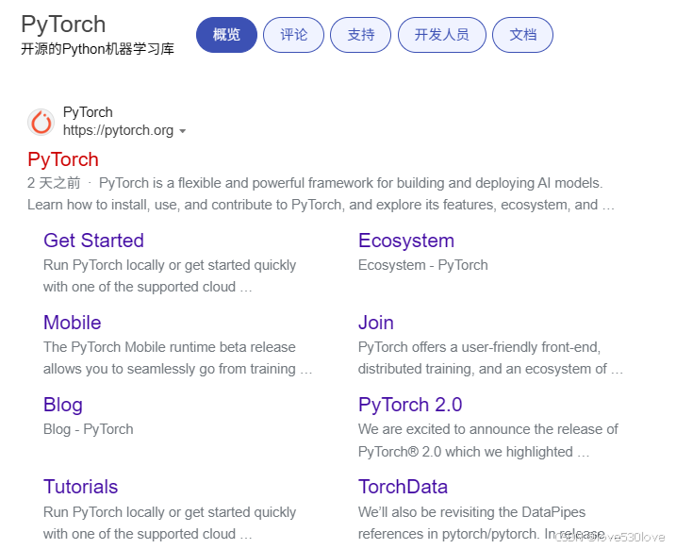Go to the 开发人员 tab

pyautogui.click(x=442, y=35)
